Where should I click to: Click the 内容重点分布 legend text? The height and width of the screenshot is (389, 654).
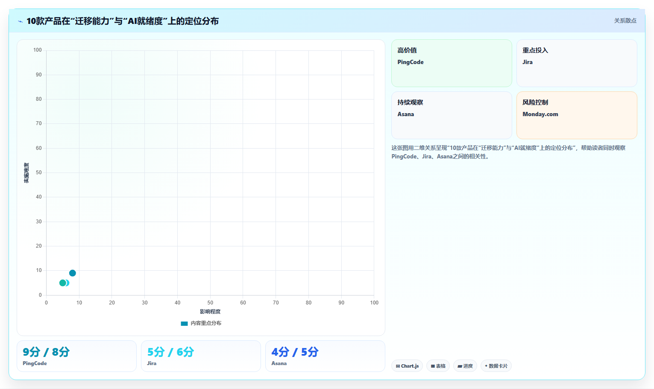coord(206,323)
